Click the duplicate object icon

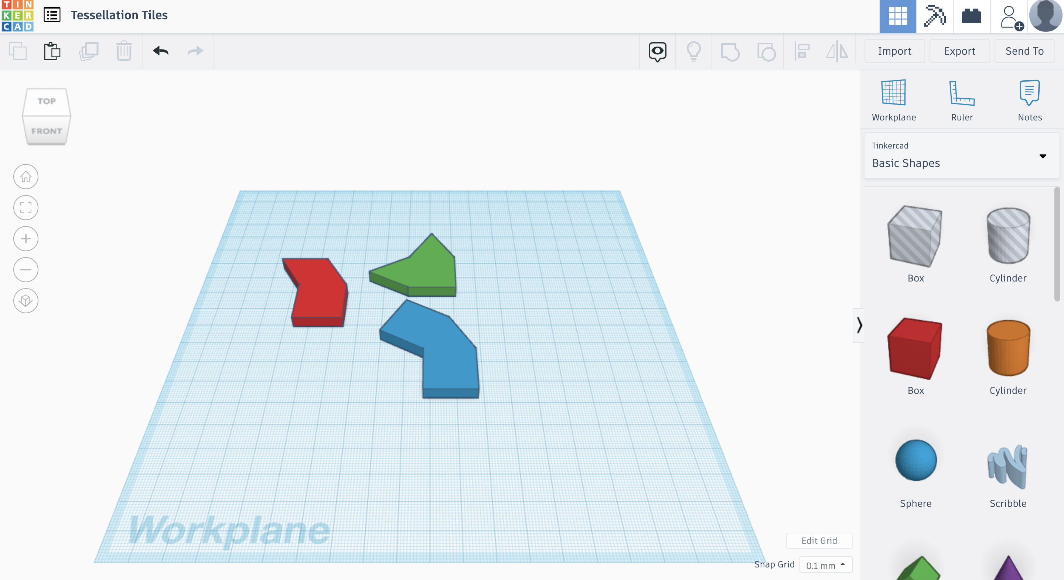coord(88,50)
